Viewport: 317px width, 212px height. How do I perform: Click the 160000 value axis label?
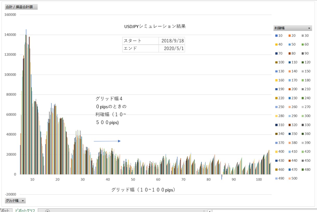[11, 15]
